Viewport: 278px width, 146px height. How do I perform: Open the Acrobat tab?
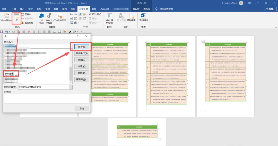pyautogui.click(x=105, y=9)
